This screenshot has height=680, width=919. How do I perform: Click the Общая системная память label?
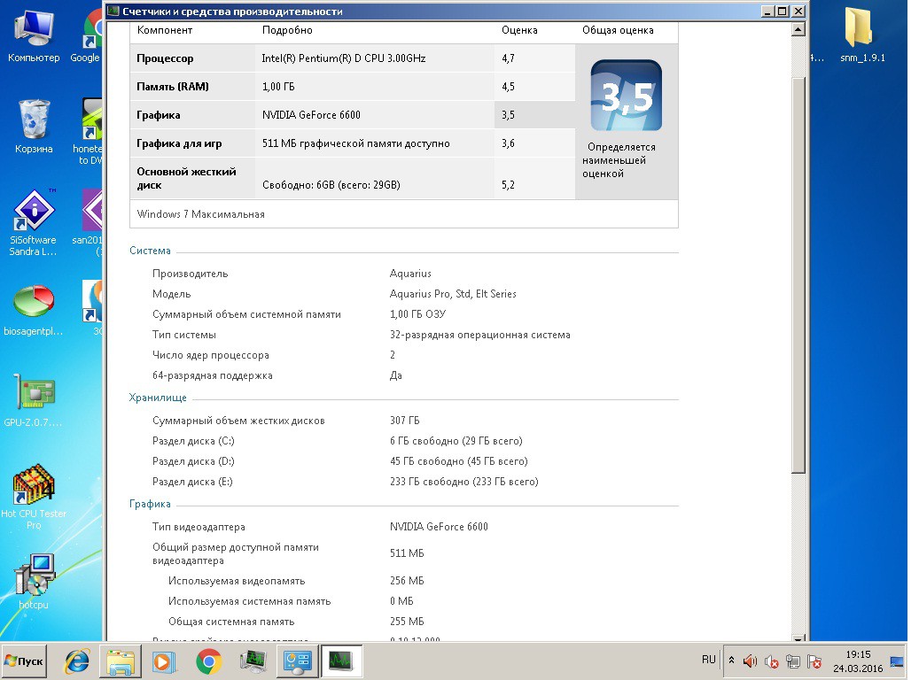(x=231, y=622)
